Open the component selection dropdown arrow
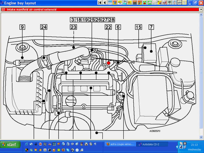Image resolution: width=204 pixels, height=153 pixels. 201,10
